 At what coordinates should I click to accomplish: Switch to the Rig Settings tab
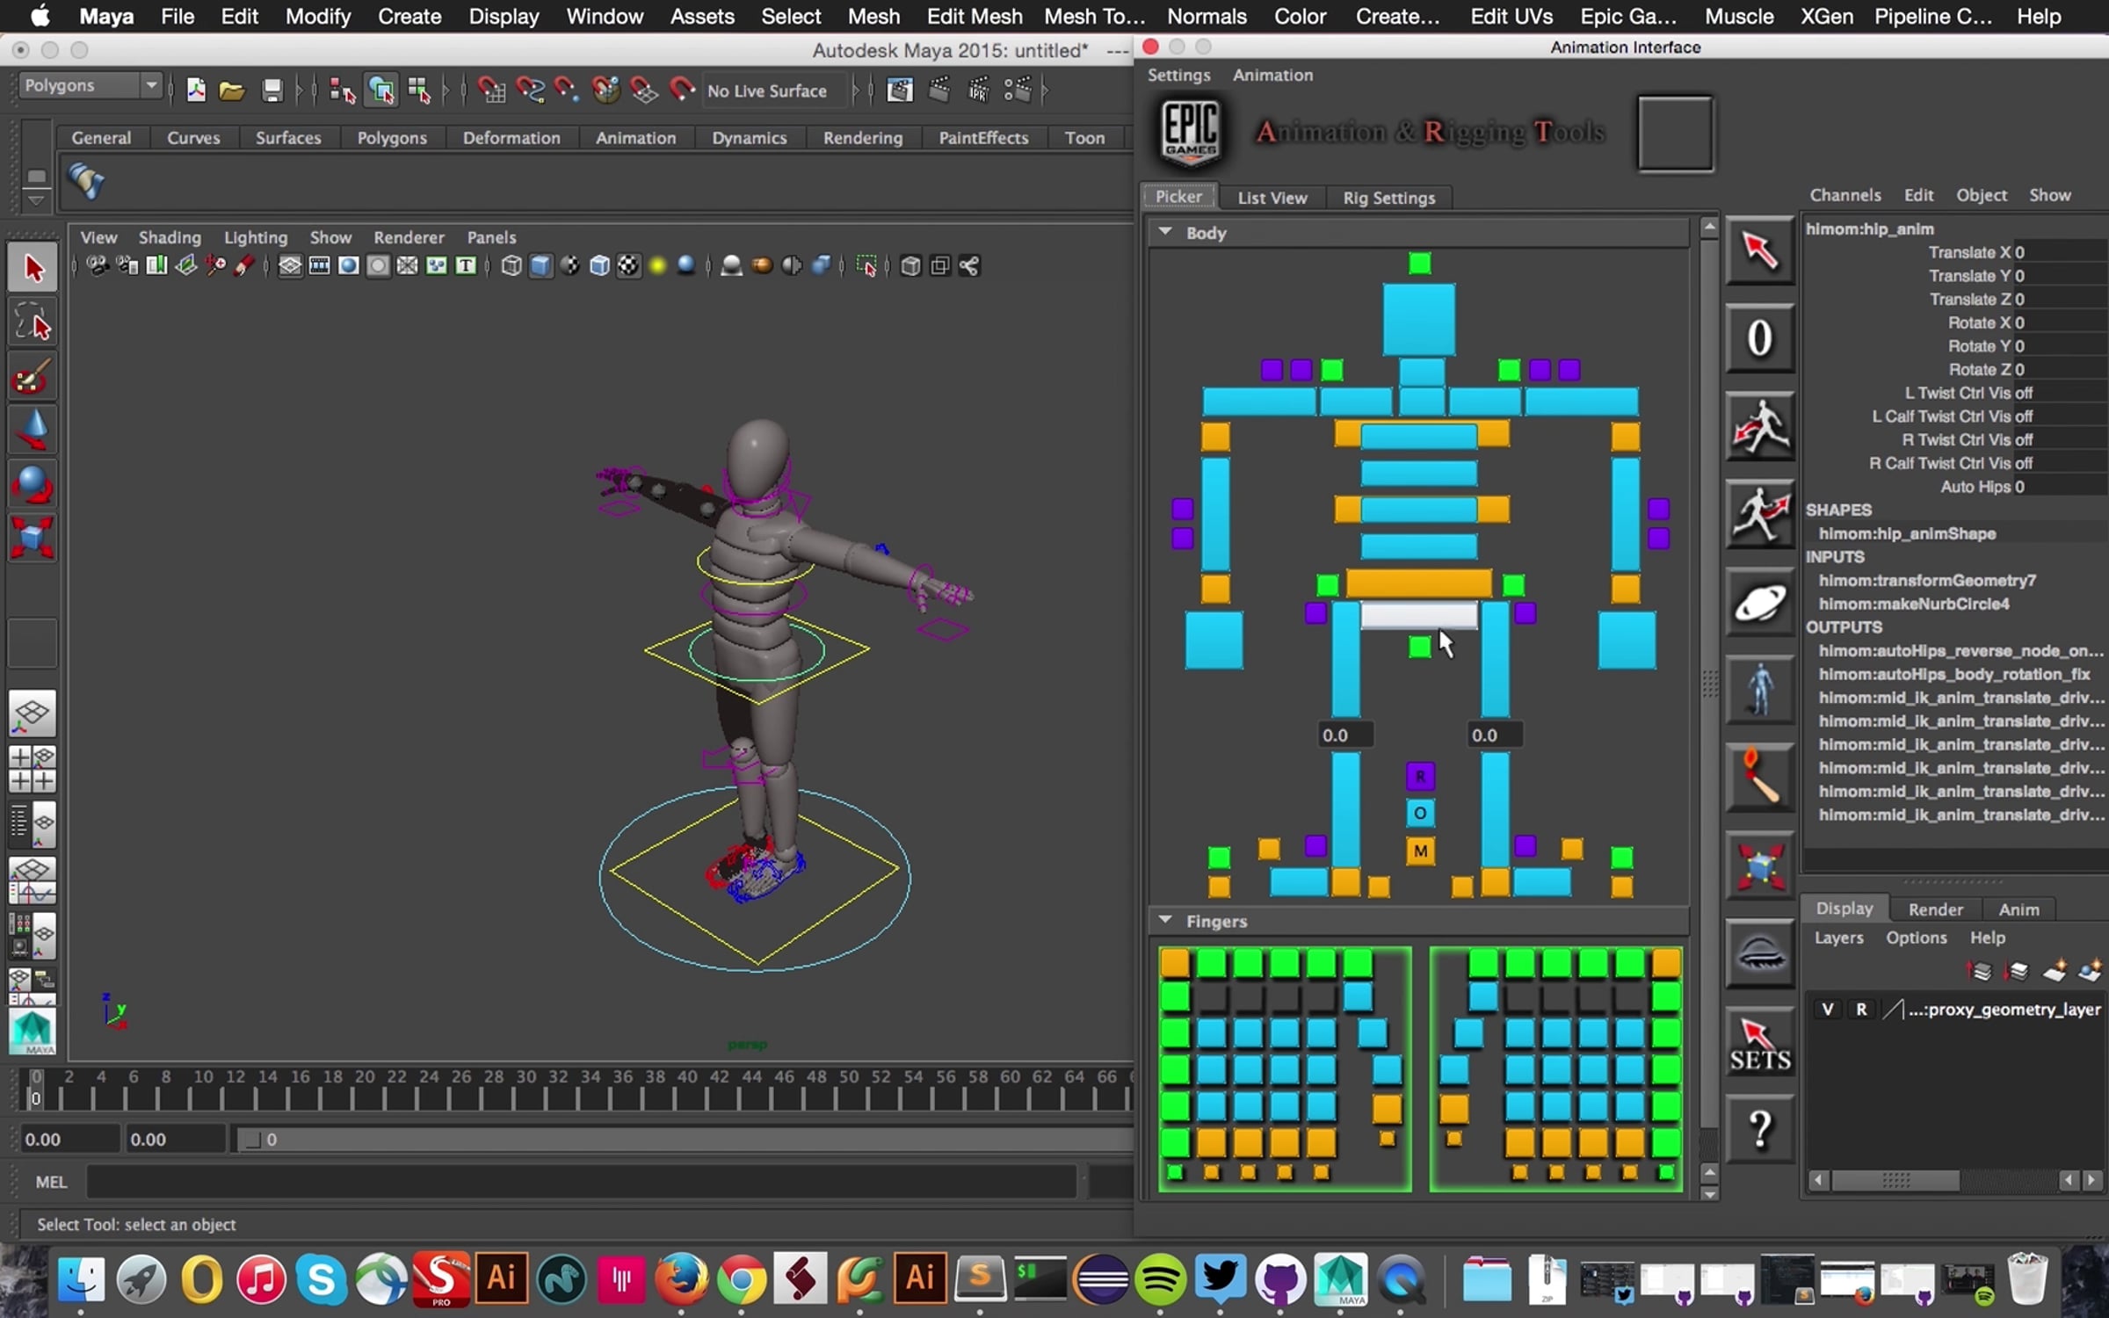tap(1388, 198)
